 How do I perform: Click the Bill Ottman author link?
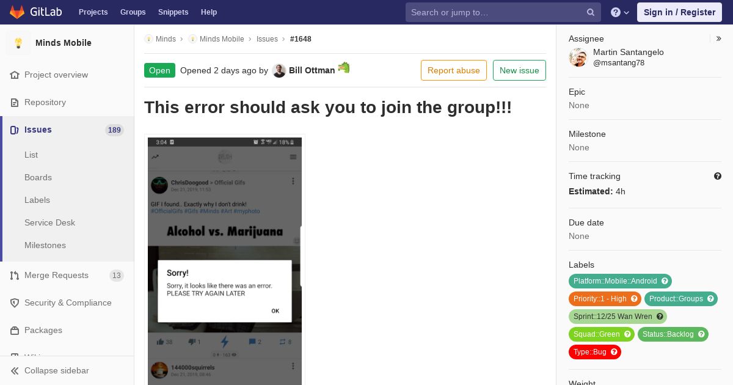(312, 70)
